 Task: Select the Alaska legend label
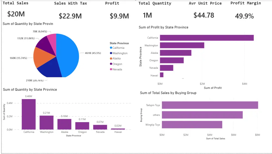(116, 59)
